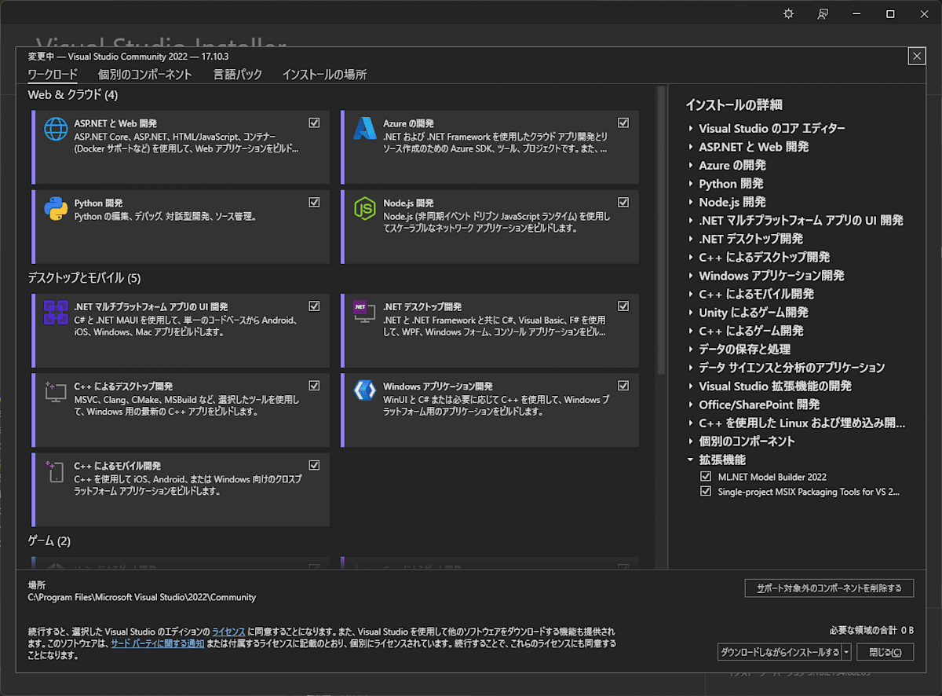This screenshot has height=696, width=942.
Task: Expand Unity によるゲーム開発 details
Action: [691, 313]
